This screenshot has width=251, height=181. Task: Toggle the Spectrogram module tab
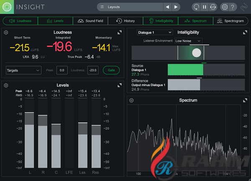(x=231, y=21)
